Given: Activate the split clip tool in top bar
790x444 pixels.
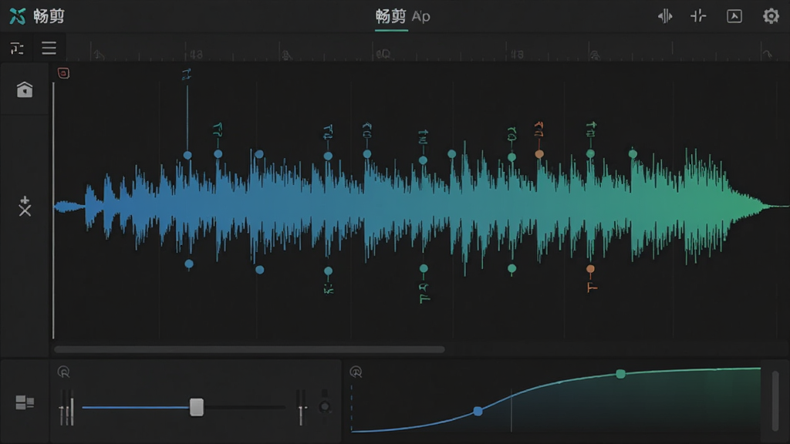Looking at the screenshot, I should click(x=698, y=16).
